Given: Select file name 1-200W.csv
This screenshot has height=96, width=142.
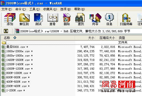Looking at the screenshot, I should [15, 90].
